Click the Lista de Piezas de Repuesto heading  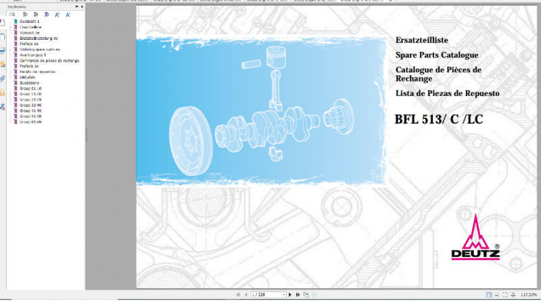coord(447,93)
